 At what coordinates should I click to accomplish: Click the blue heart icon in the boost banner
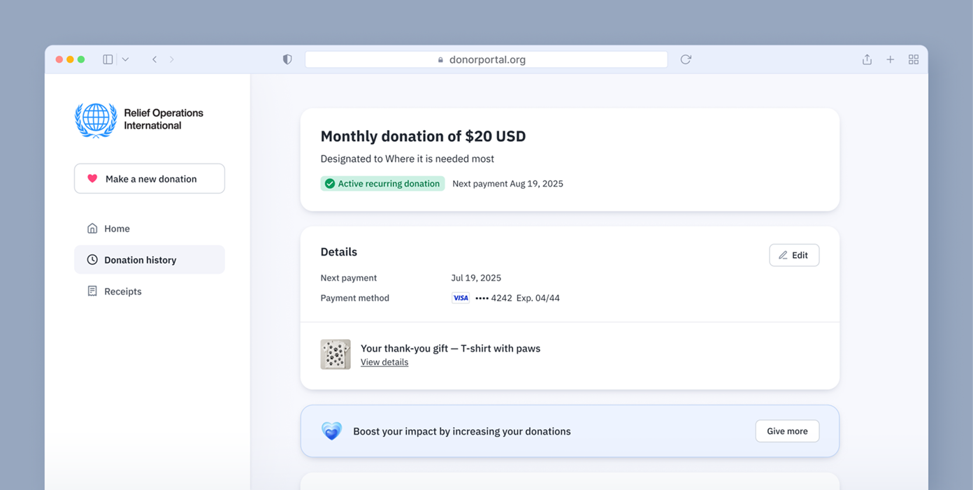point(331,431)
